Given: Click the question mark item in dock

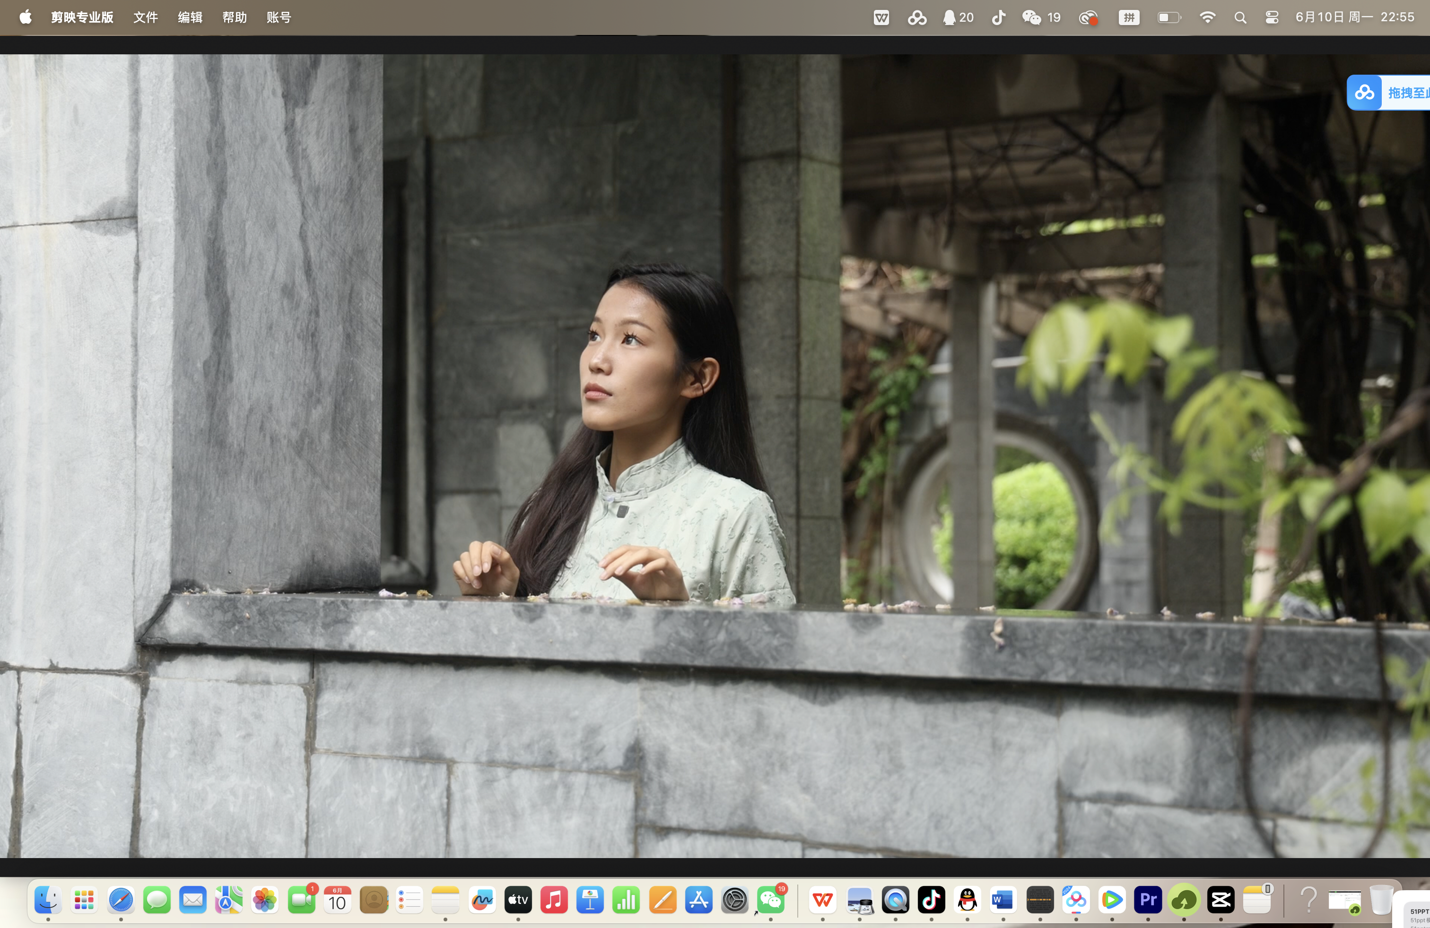Looking at the screenshot, I should click(1308, 901).
